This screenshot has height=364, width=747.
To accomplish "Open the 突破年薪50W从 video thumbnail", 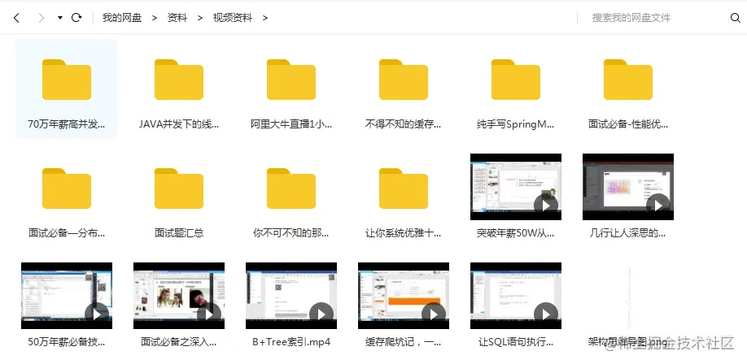I will point(516,187).
